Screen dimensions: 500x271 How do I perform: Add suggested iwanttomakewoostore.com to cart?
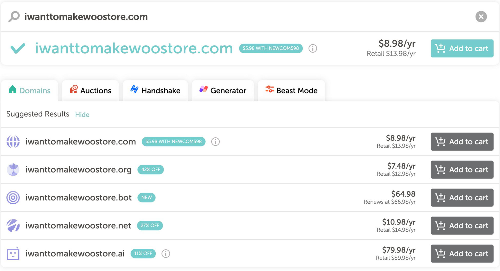pos(462,142)
